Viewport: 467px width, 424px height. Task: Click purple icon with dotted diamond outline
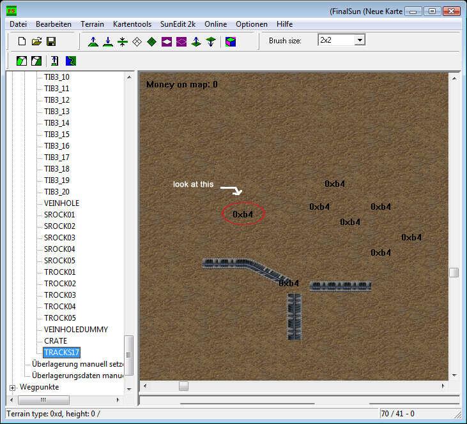click(181, 41)
